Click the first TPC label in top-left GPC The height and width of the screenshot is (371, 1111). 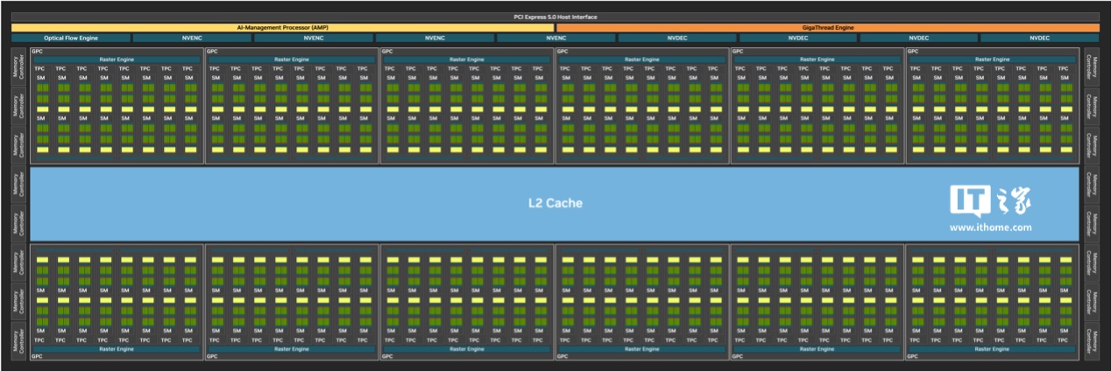point(40,68)
